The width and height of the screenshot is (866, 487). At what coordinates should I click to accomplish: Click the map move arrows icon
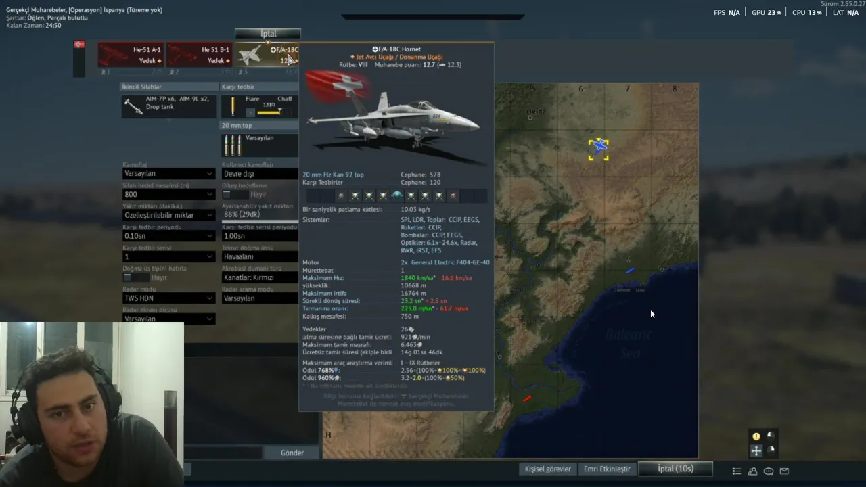pos(756,450)
